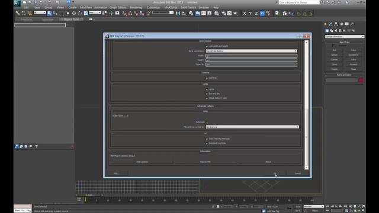The image size is (379, 213).
Task: Click the red object color swatch
Action: pyautogui.click(x=361, y=80)
